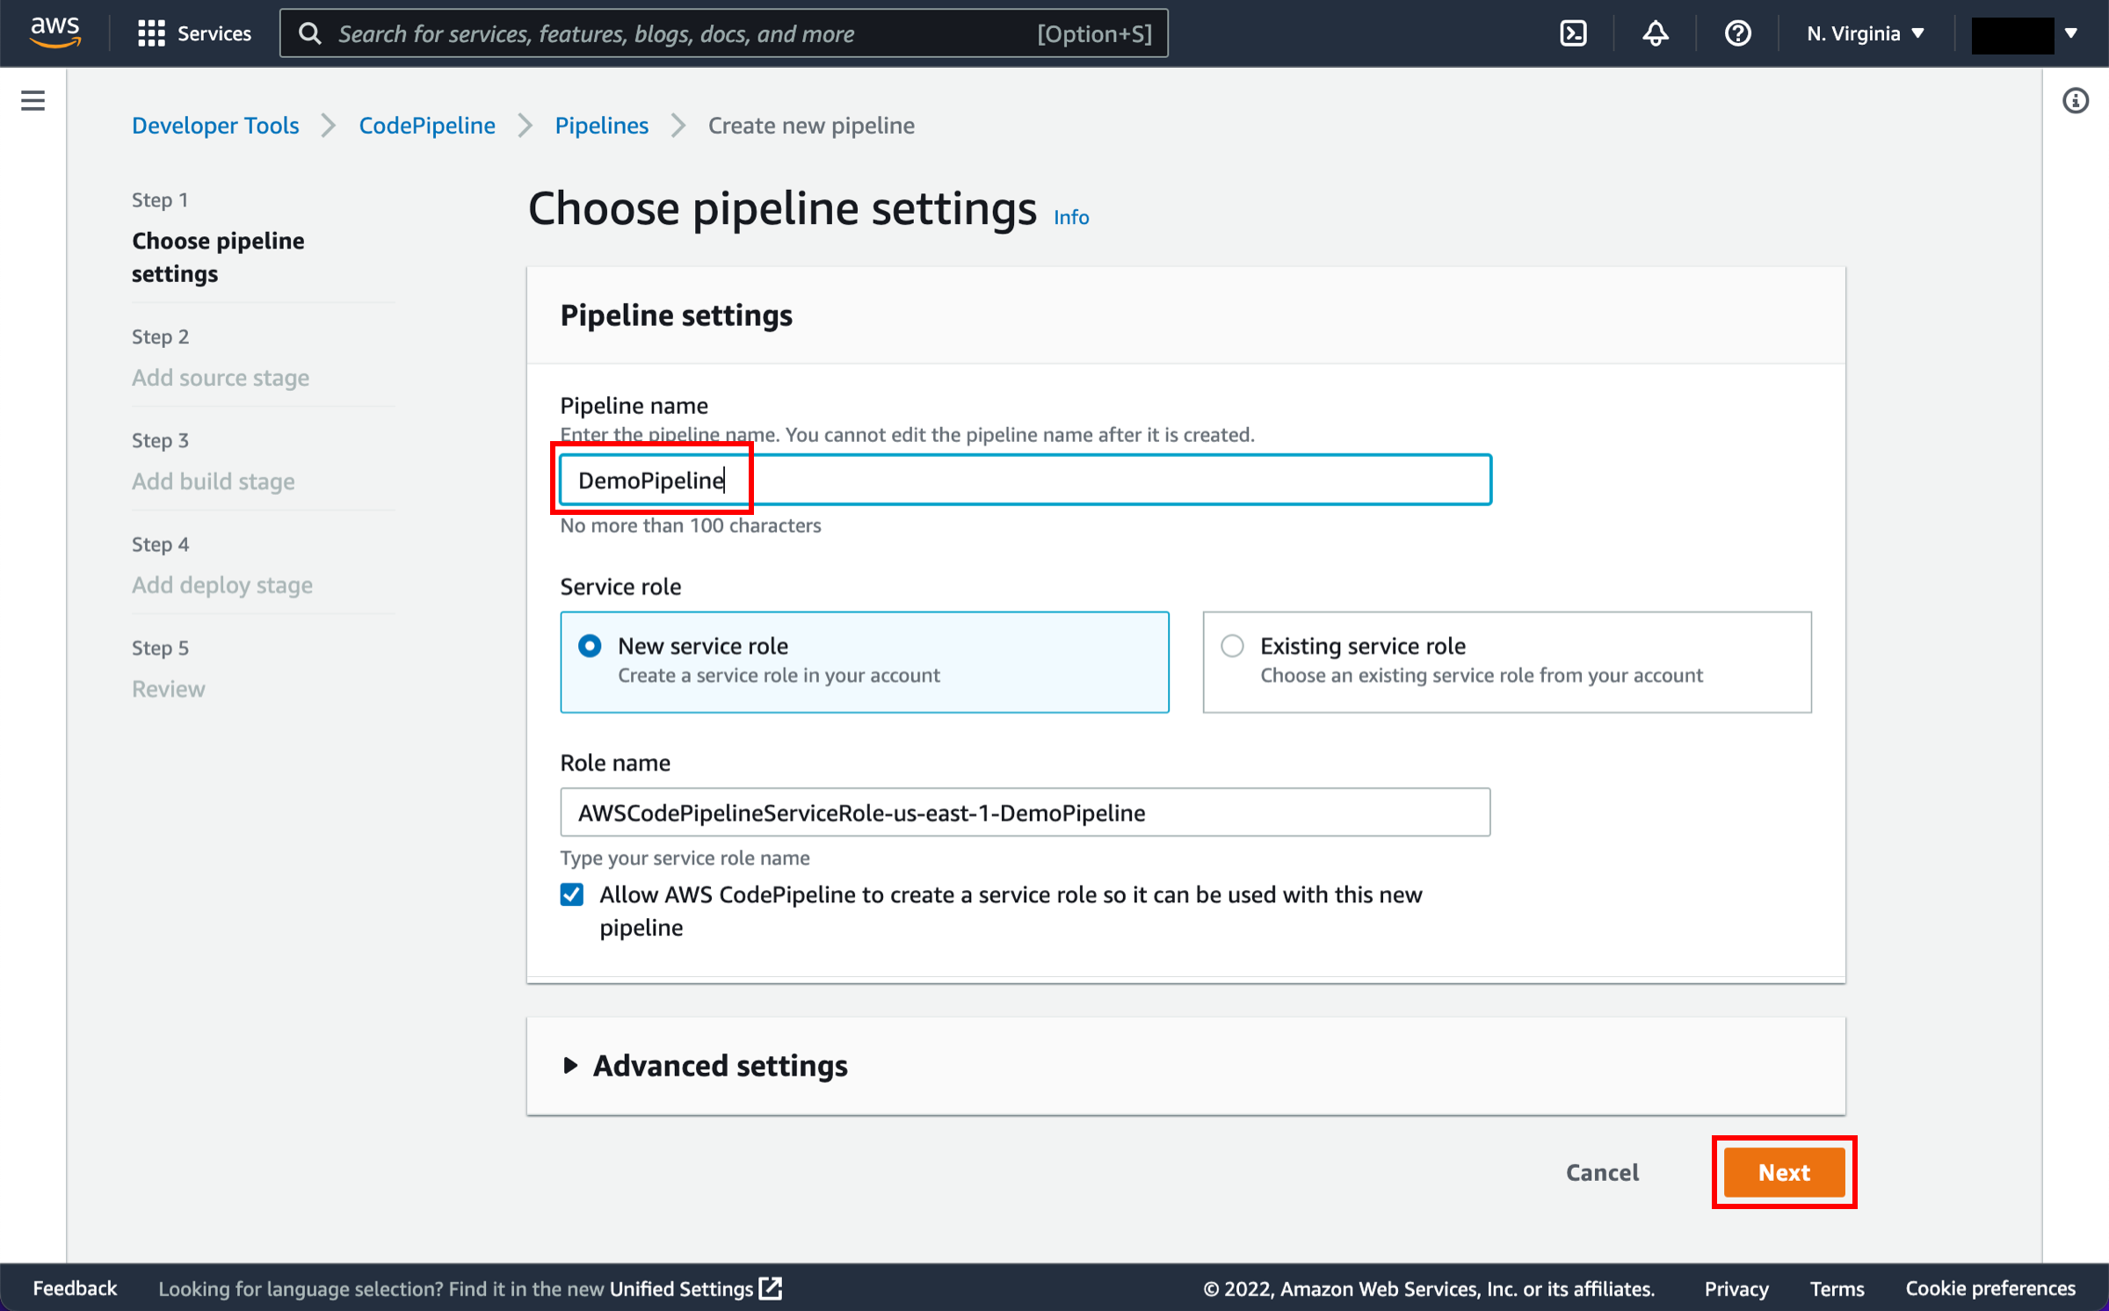The height and width of the screenshot is (1311, 2109).
Task: Click 'Type your service role name' hint
Action: click(x=685, y=857)
